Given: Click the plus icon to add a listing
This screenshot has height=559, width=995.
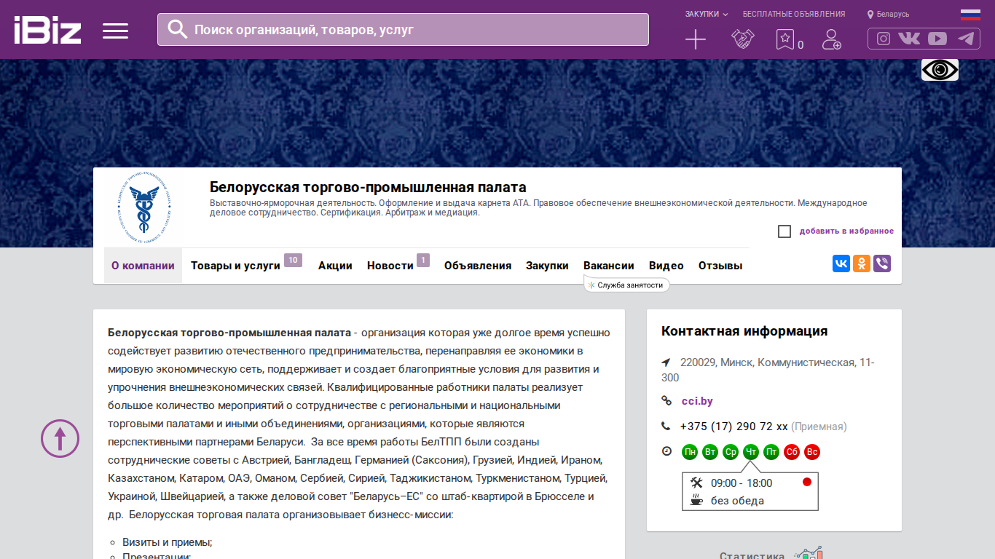Looking at the screenshot, I should pos(696,39).
